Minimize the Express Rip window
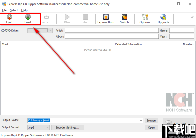The image size is (196, 138). [x=167, y=4]
